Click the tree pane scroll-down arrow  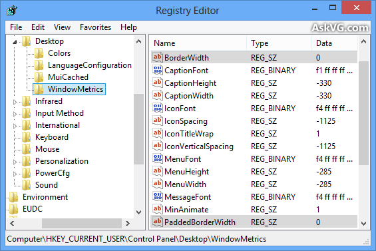[138, 212]
